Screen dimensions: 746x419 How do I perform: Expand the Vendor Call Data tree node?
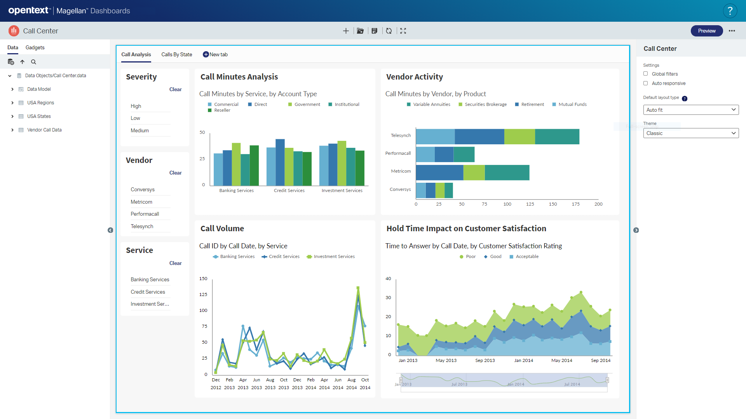[12, 130]
